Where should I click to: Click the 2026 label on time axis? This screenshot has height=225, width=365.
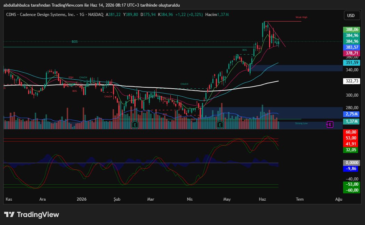click(x=81, y=199)
